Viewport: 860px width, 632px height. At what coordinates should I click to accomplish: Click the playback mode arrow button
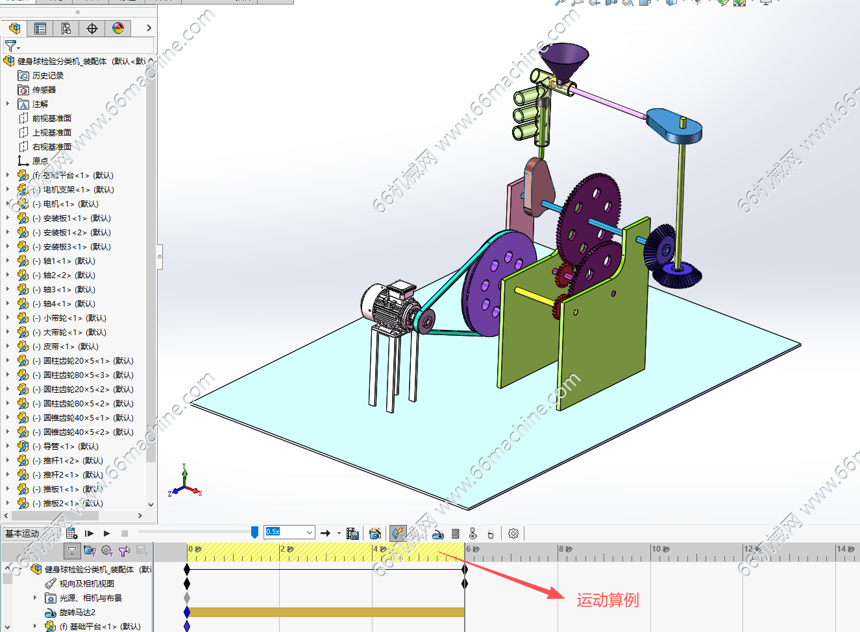[x=325, y=533]
